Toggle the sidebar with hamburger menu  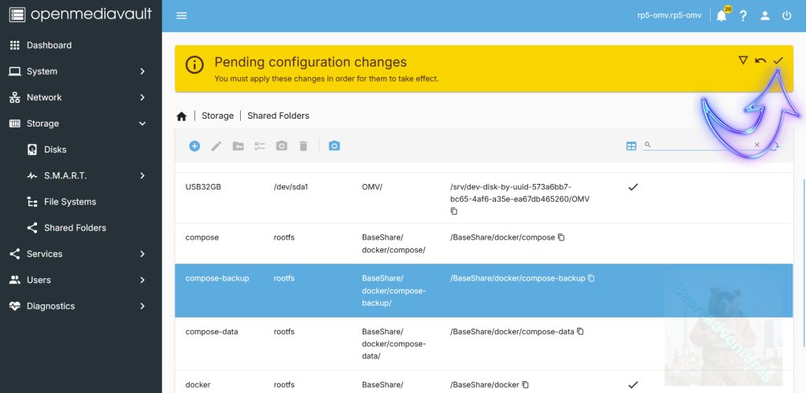182,16
